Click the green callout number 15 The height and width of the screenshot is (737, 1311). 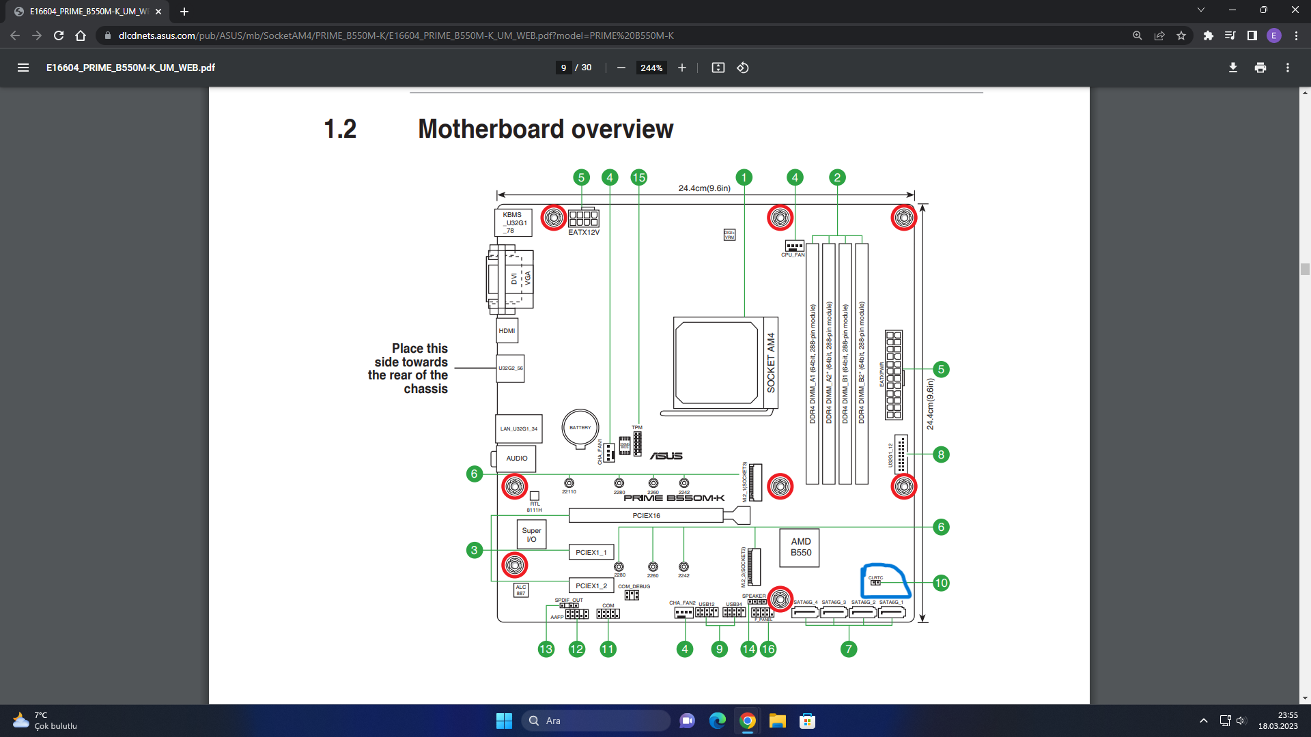pos(638,177)
